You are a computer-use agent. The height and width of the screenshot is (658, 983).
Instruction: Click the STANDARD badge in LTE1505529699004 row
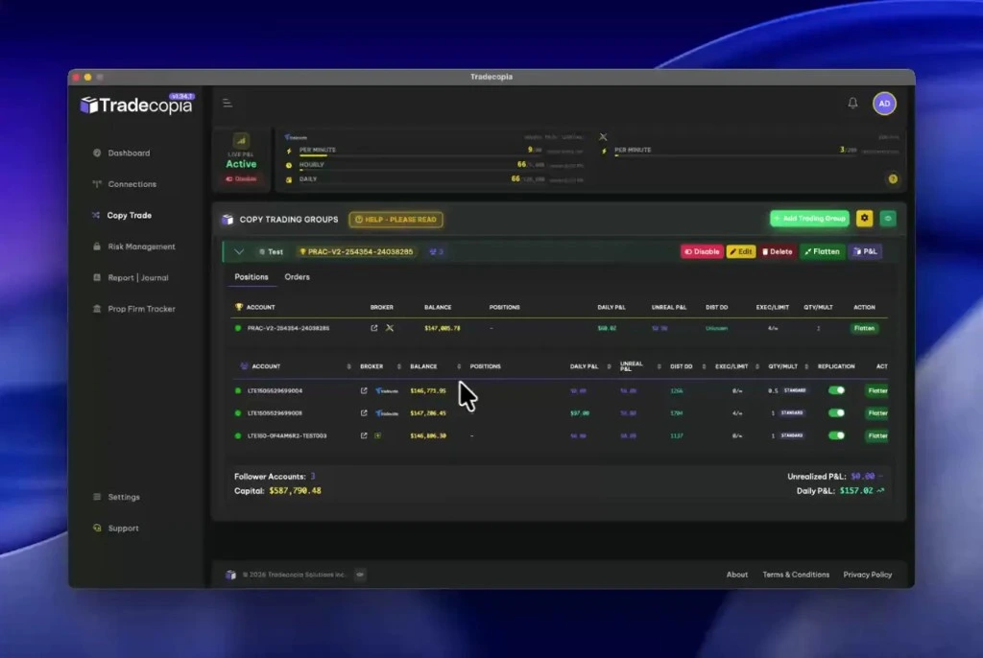click(794, 390)
